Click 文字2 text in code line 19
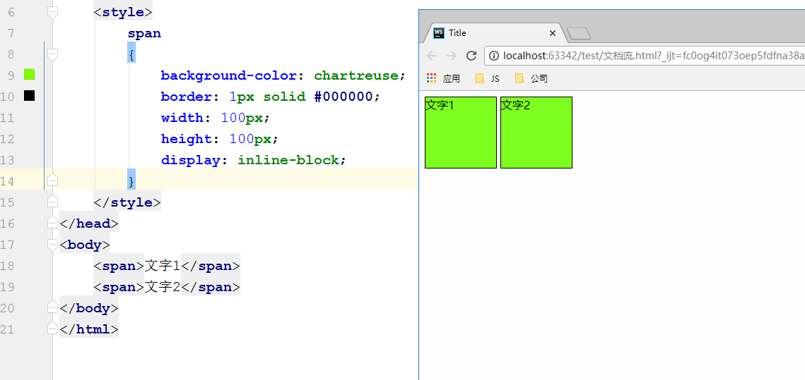Viewport: 805px width, 380px height. [163, 287]
